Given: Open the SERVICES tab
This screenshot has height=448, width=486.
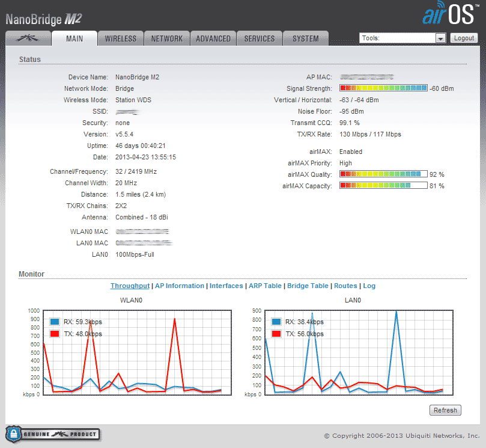Looking at the screenshot, I should [260, 38].
